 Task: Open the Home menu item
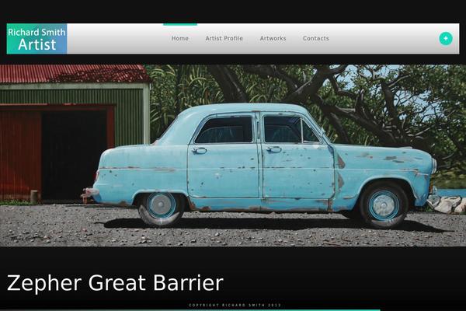tap(180, 38)
